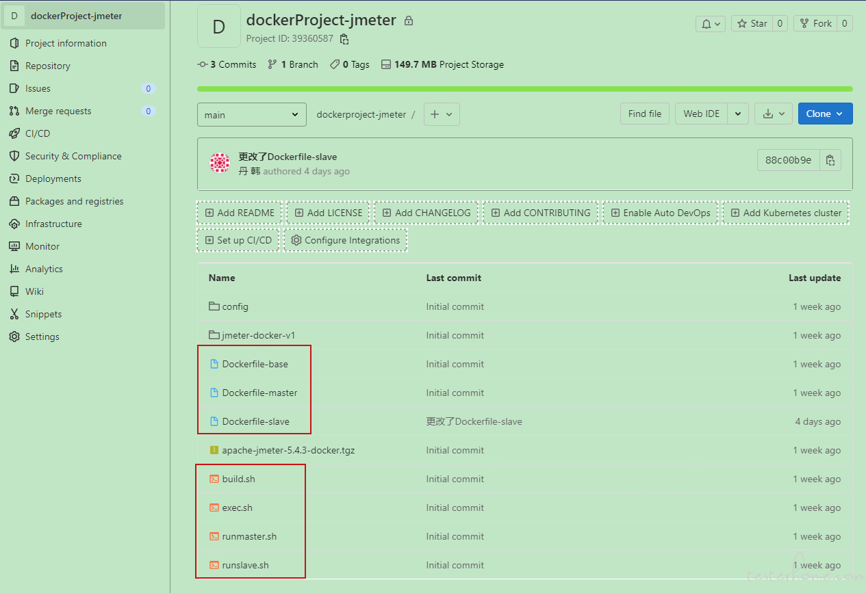Screen dimensions: 866x593
Task: Click the Add README button
Action: click(x=240, y=213)
